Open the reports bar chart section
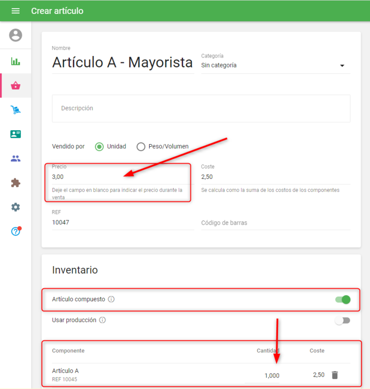The height and width of the screenshot is (389, 370). [16, 62]
